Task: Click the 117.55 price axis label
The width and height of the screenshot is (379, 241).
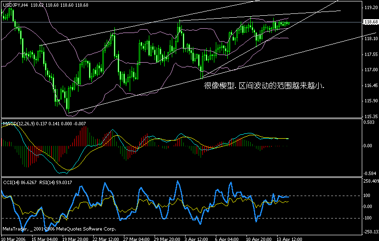Action: coord(371,55)
